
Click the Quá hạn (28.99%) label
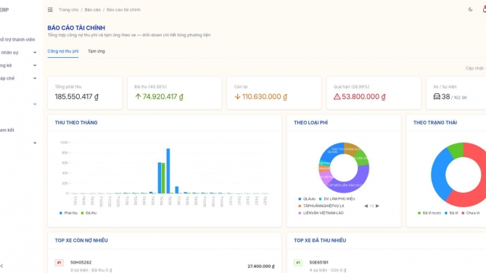coord(352,87)
